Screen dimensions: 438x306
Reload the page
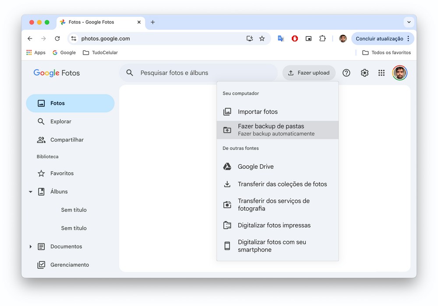[57, 38]
